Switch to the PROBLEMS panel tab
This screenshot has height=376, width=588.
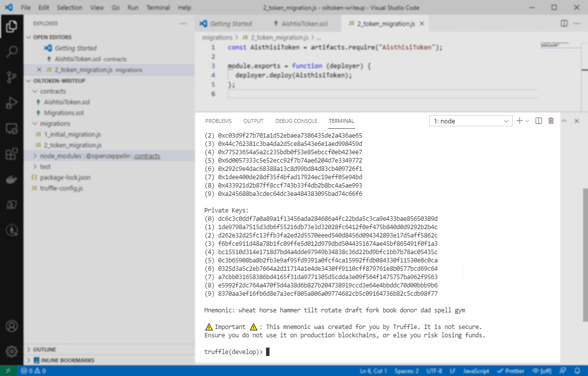coord(219,121)
